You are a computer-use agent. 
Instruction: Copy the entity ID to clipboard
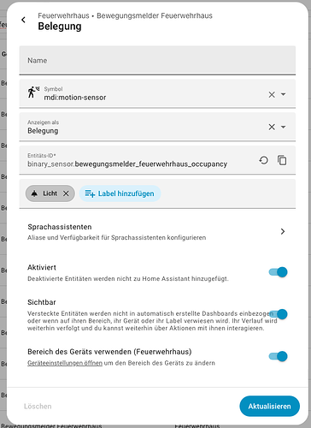click(282, 160)
